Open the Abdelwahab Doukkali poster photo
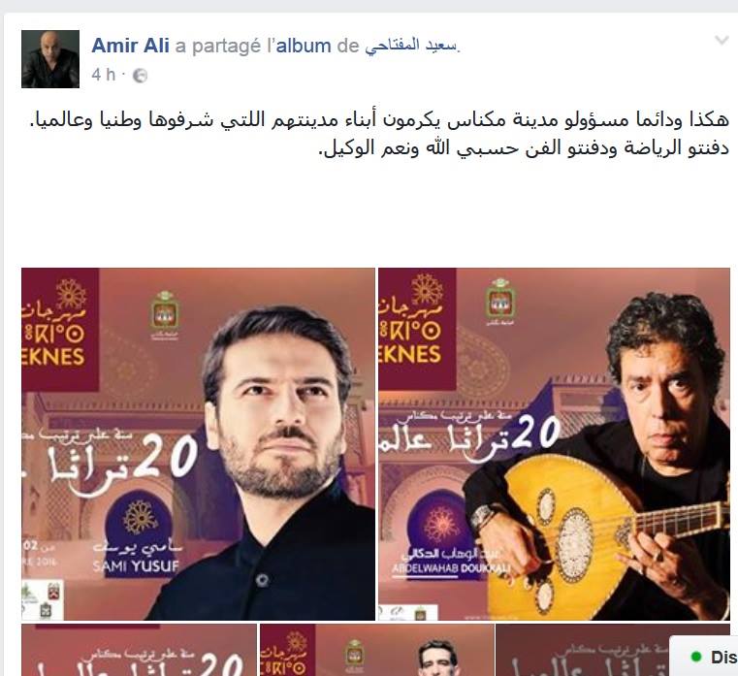 coord(554,444)
